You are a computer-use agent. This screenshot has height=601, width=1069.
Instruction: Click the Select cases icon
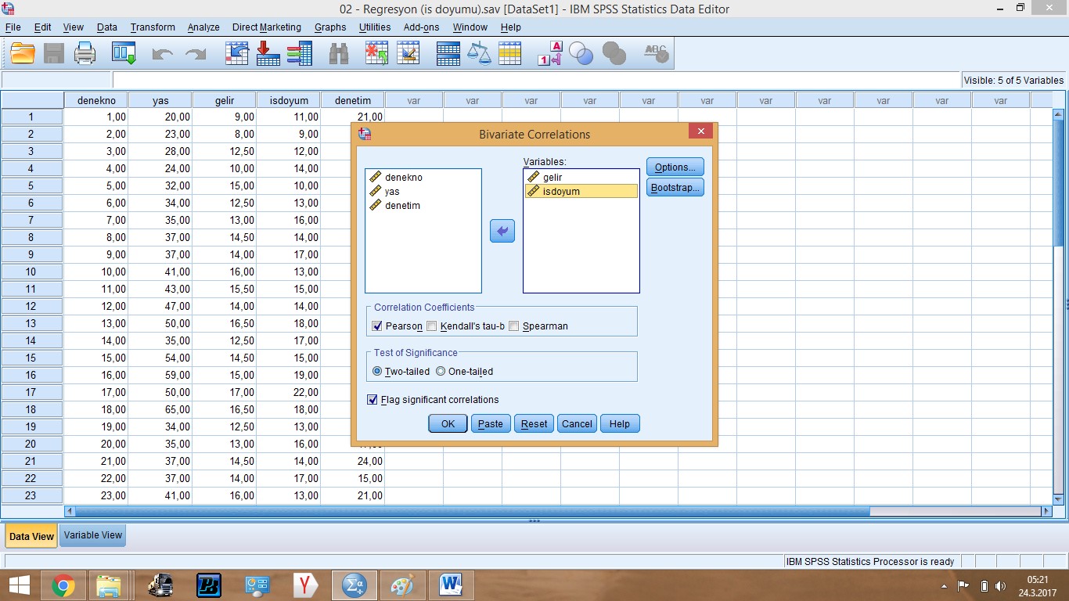[x=510, y=53]
